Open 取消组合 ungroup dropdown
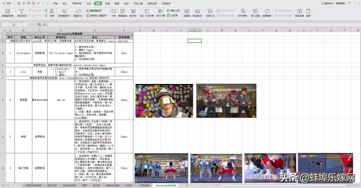 click(198, 13)
